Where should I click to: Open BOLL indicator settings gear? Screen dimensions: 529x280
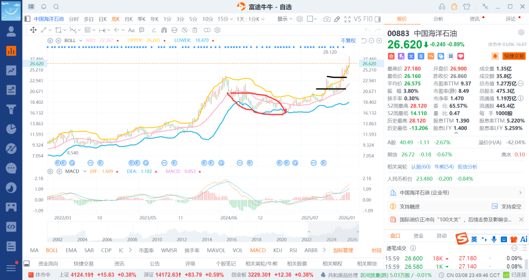(50, 41)
